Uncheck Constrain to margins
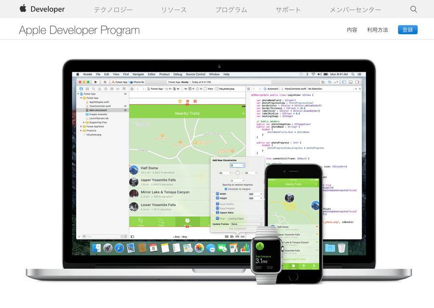Screen dimensions: 434x308 (226, 189)
